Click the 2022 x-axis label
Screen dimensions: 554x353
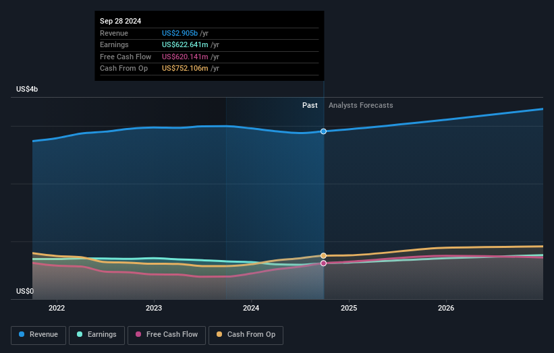(x=57, y=308)
